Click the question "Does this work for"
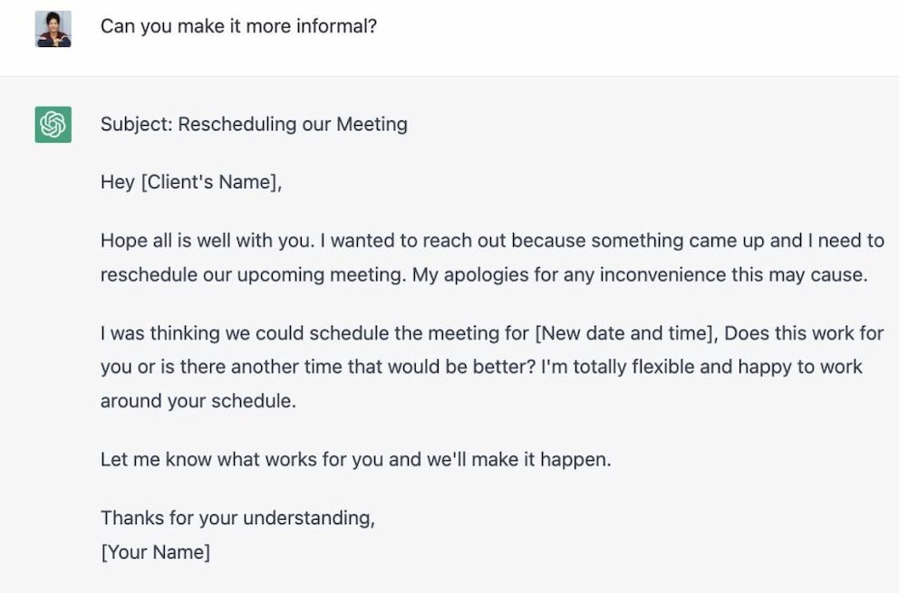Viewport: 899px width, 593px height. click(804, 333)
